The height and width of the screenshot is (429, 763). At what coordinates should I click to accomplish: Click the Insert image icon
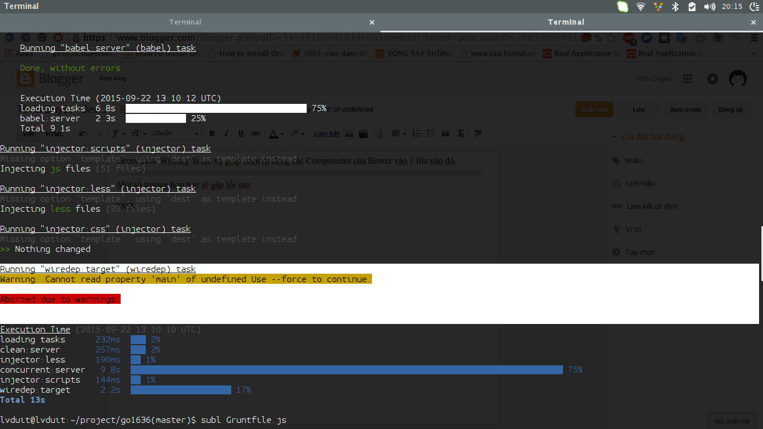point(350,133)
